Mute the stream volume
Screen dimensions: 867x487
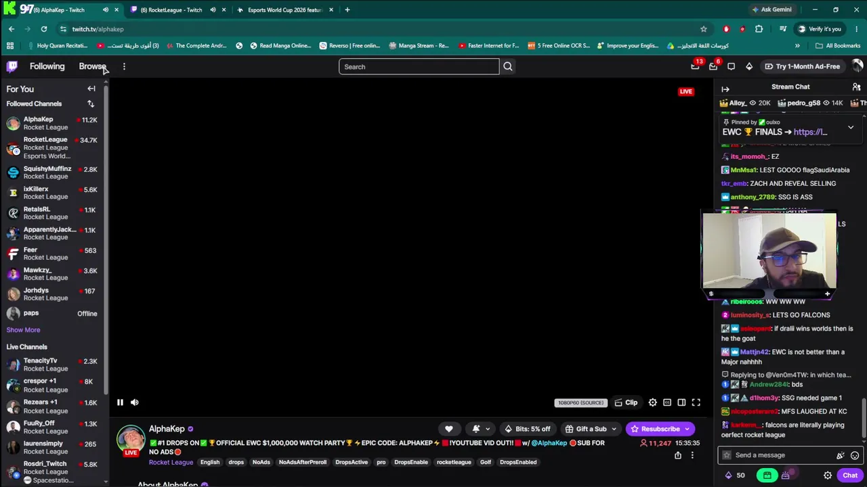(135, 402)
